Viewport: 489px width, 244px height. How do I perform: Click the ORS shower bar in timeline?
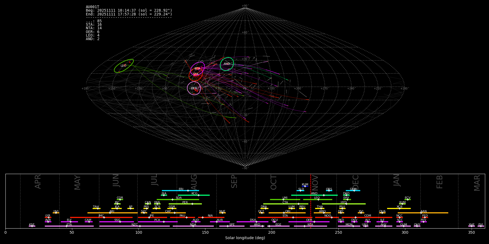pyautogui.click(x=329, y=191)
